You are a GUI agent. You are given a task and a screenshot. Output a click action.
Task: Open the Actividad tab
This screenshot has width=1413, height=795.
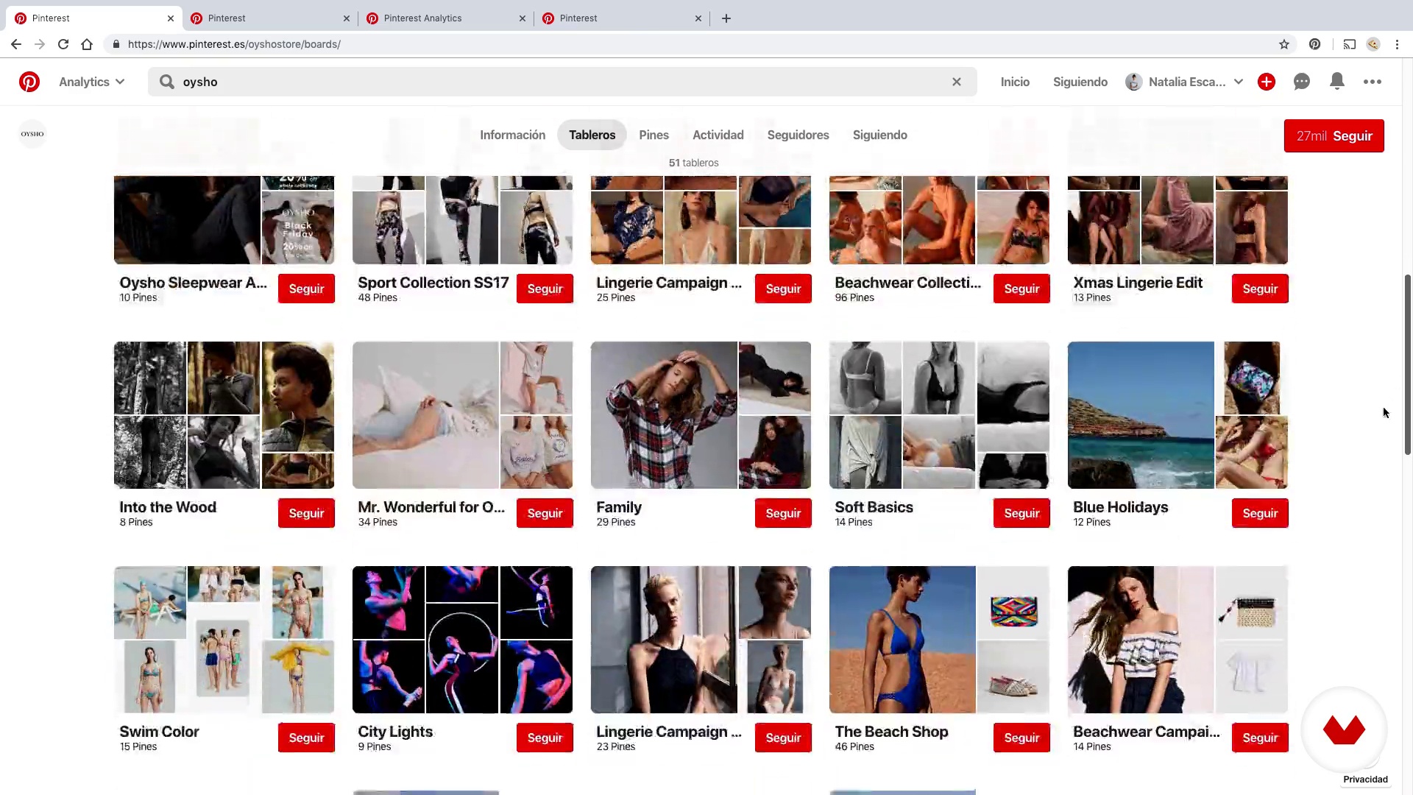(x=718, y=135)
